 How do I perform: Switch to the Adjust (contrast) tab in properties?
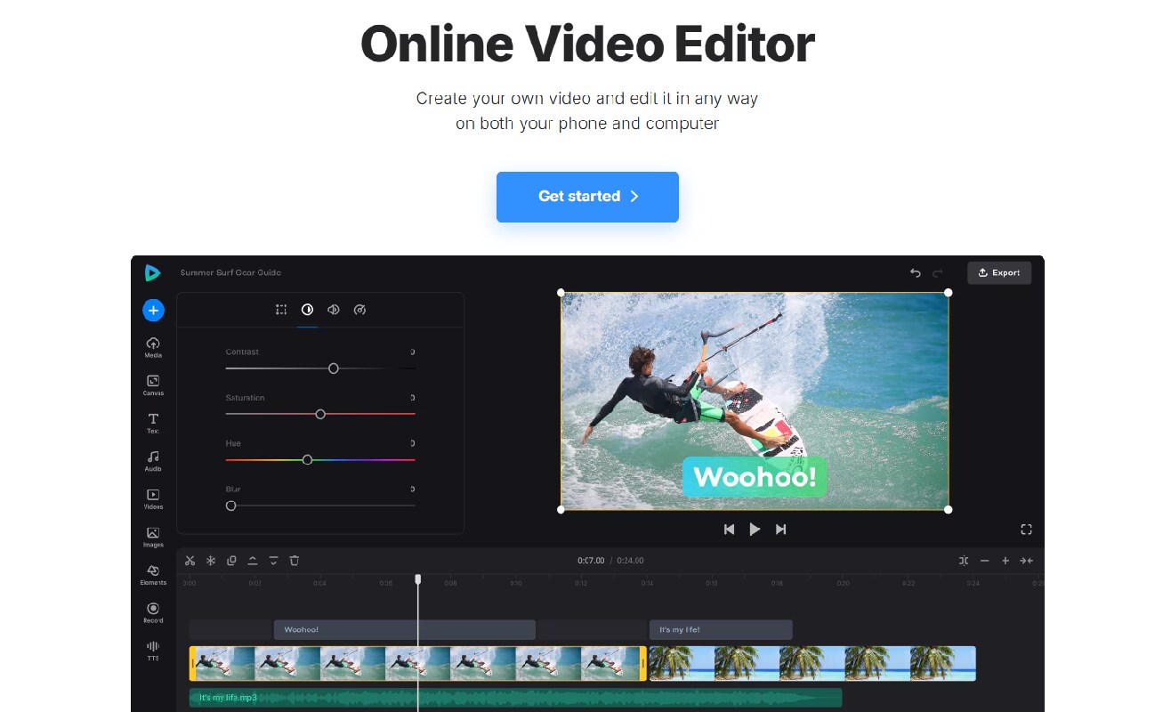[x=307, y=309]
